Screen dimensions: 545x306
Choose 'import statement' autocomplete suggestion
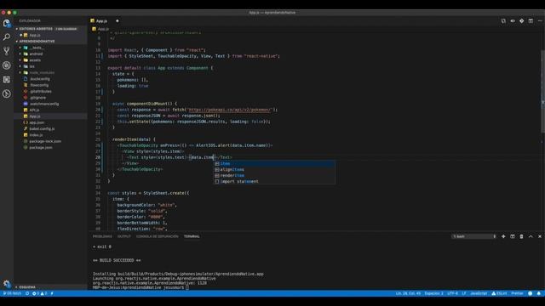[274, 181]
